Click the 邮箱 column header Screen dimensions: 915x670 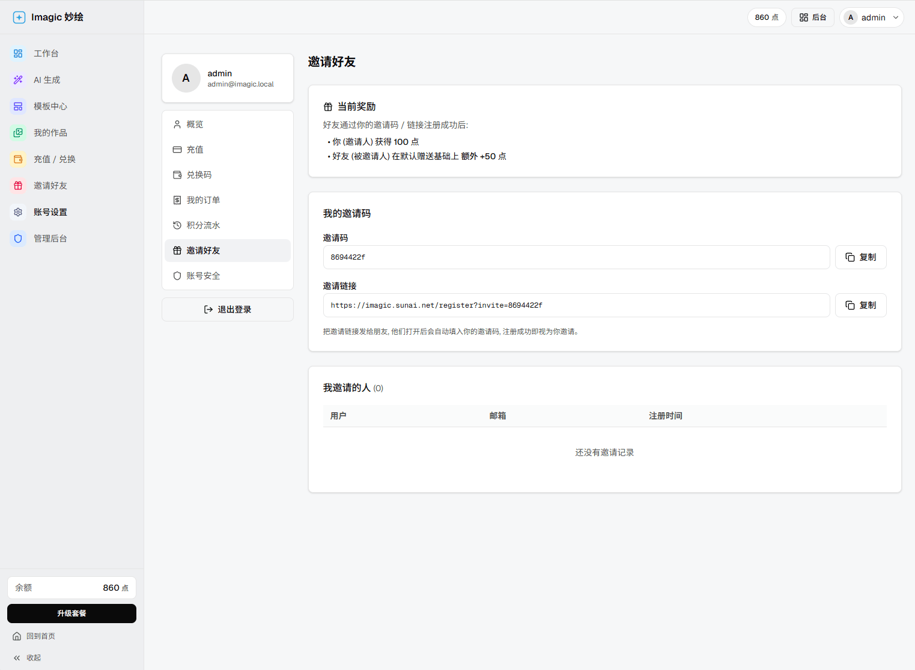coord(497,416)
